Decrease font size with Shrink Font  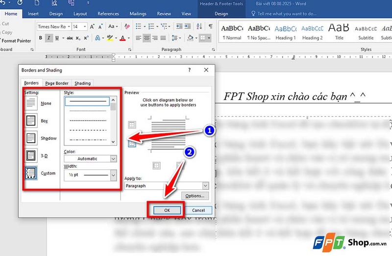[100, 26]
